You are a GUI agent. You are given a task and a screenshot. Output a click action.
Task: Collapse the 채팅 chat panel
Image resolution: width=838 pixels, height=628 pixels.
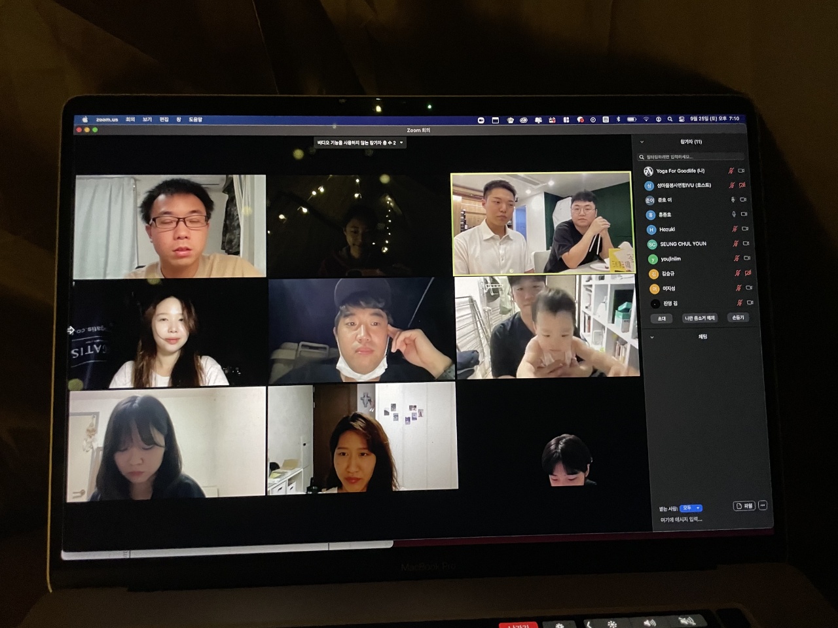tap(652, 338)
